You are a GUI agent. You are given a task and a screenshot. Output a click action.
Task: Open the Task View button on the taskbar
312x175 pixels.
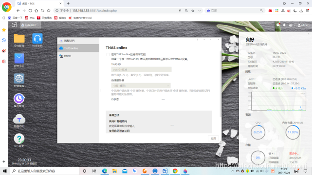[x=94, y=171]
